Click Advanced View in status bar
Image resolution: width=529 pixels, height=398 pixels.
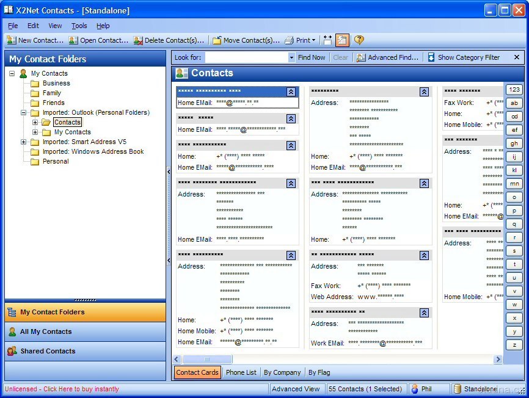[296, 389]
